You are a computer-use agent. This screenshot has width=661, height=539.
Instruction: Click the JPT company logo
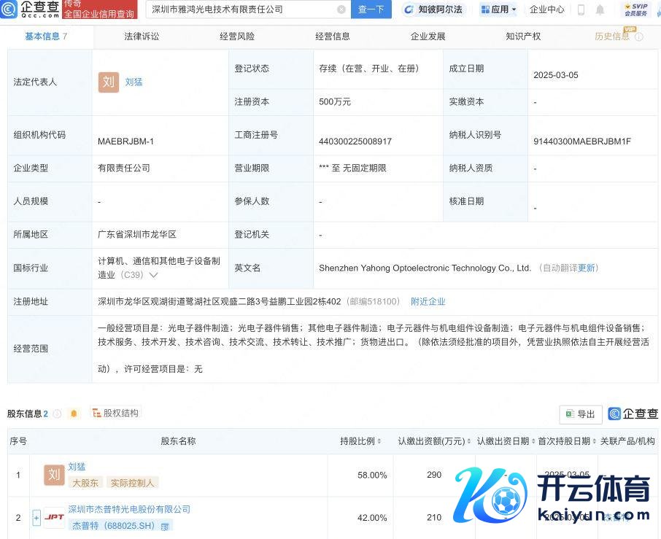click(x=54, y=517)
